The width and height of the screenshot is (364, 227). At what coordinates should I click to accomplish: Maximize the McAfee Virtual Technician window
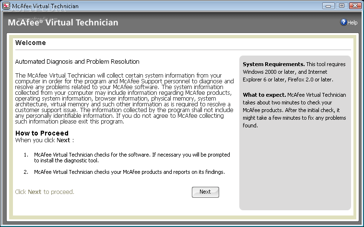pyautogui.click(x=341, y=6)
